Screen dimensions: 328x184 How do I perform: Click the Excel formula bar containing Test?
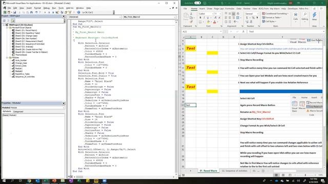(285, 32)
